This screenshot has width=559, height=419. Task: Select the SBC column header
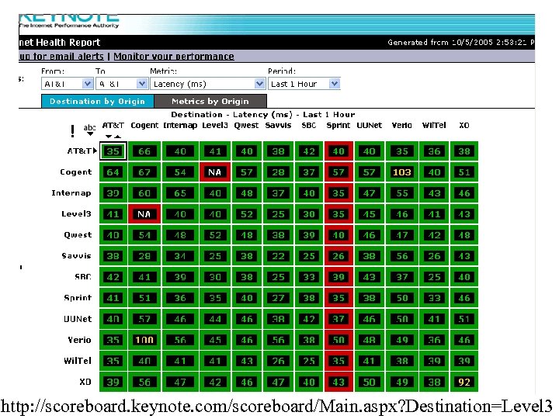click(x=309, y=126)
